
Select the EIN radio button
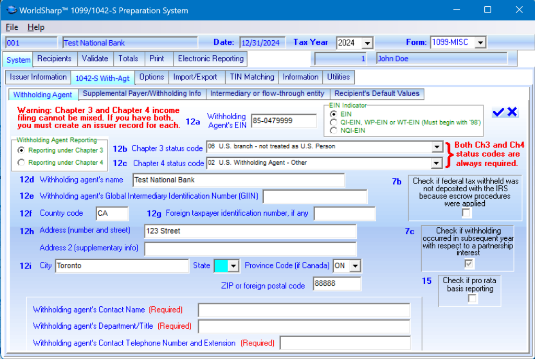point(333,114)
